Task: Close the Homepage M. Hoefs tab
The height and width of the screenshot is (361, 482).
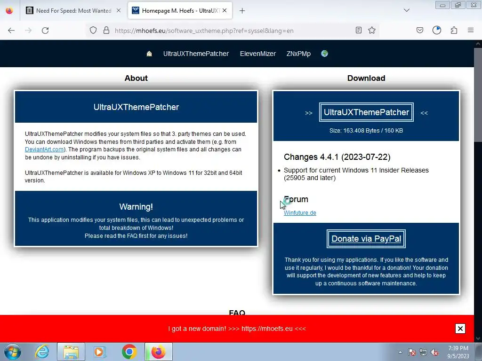Action: [x=225, y=11]
